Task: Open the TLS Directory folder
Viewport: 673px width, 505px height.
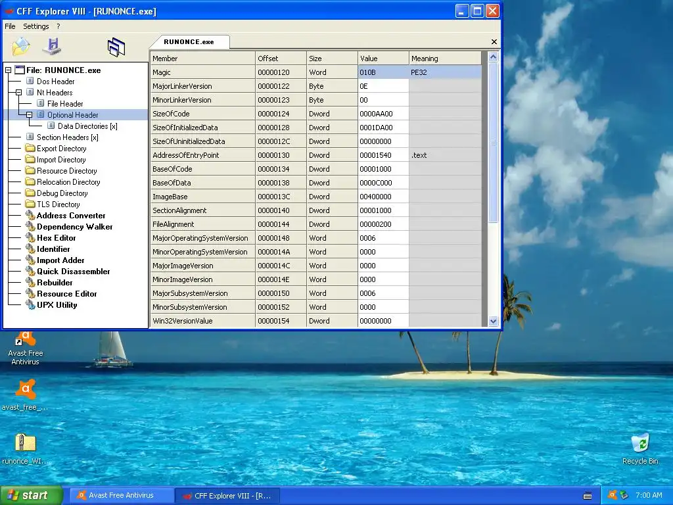Action: pos(58,204)
